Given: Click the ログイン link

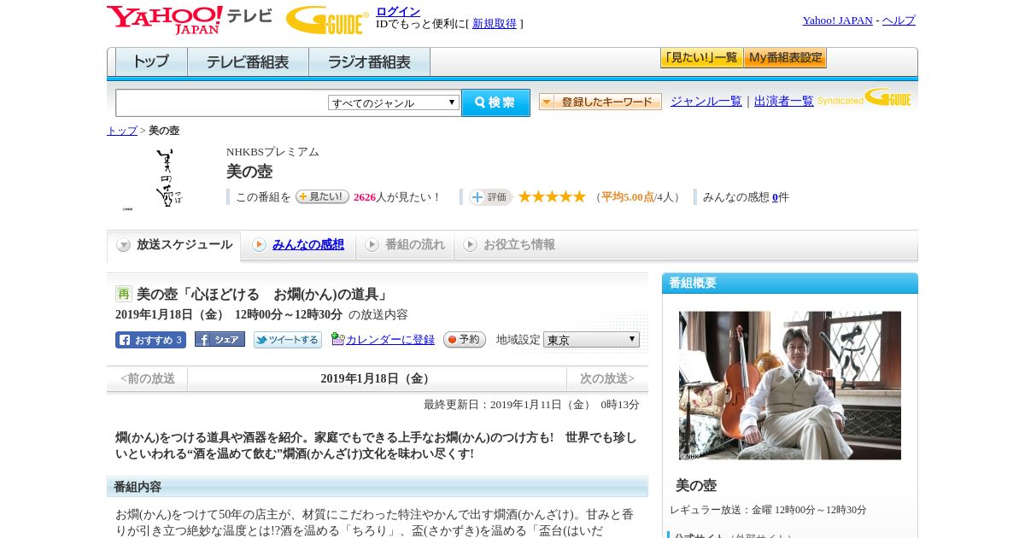Looking at the screenshot, I should point(398,11).
